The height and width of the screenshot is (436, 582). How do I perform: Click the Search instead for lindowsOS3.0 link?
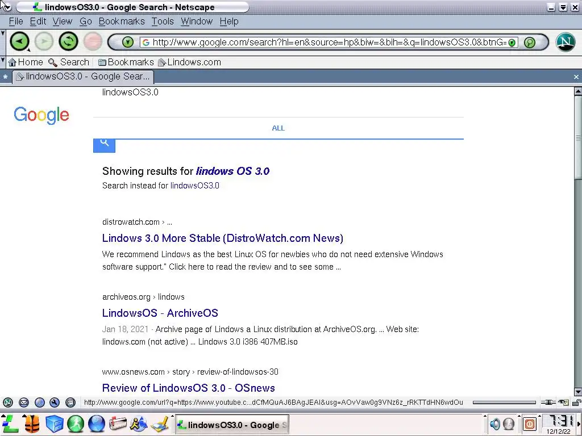(x=195, y=186)
